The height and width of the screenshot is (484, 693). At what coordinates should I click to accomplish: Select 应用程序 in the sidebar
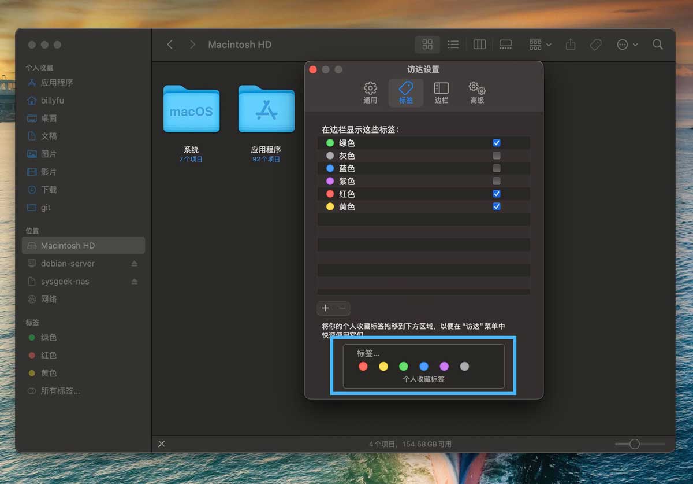point(57,83)
